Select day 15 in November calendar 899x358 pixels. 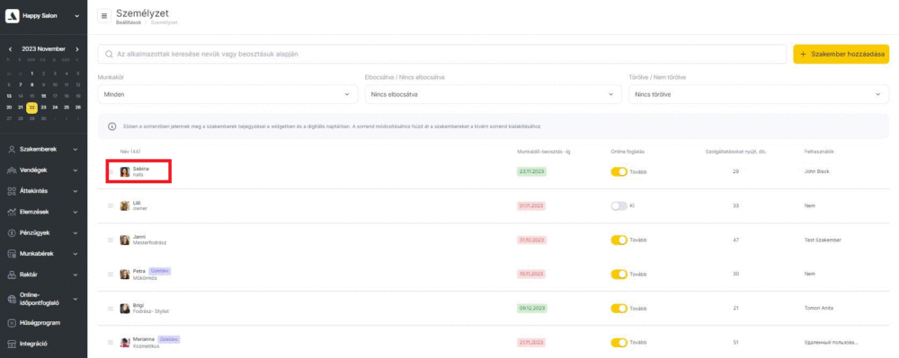click(32, 96)
